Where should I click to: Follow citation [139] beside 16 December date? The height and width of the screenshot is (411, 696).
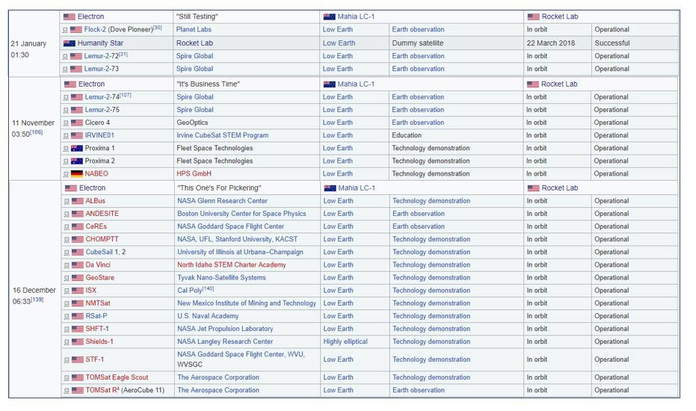(37, 300)
